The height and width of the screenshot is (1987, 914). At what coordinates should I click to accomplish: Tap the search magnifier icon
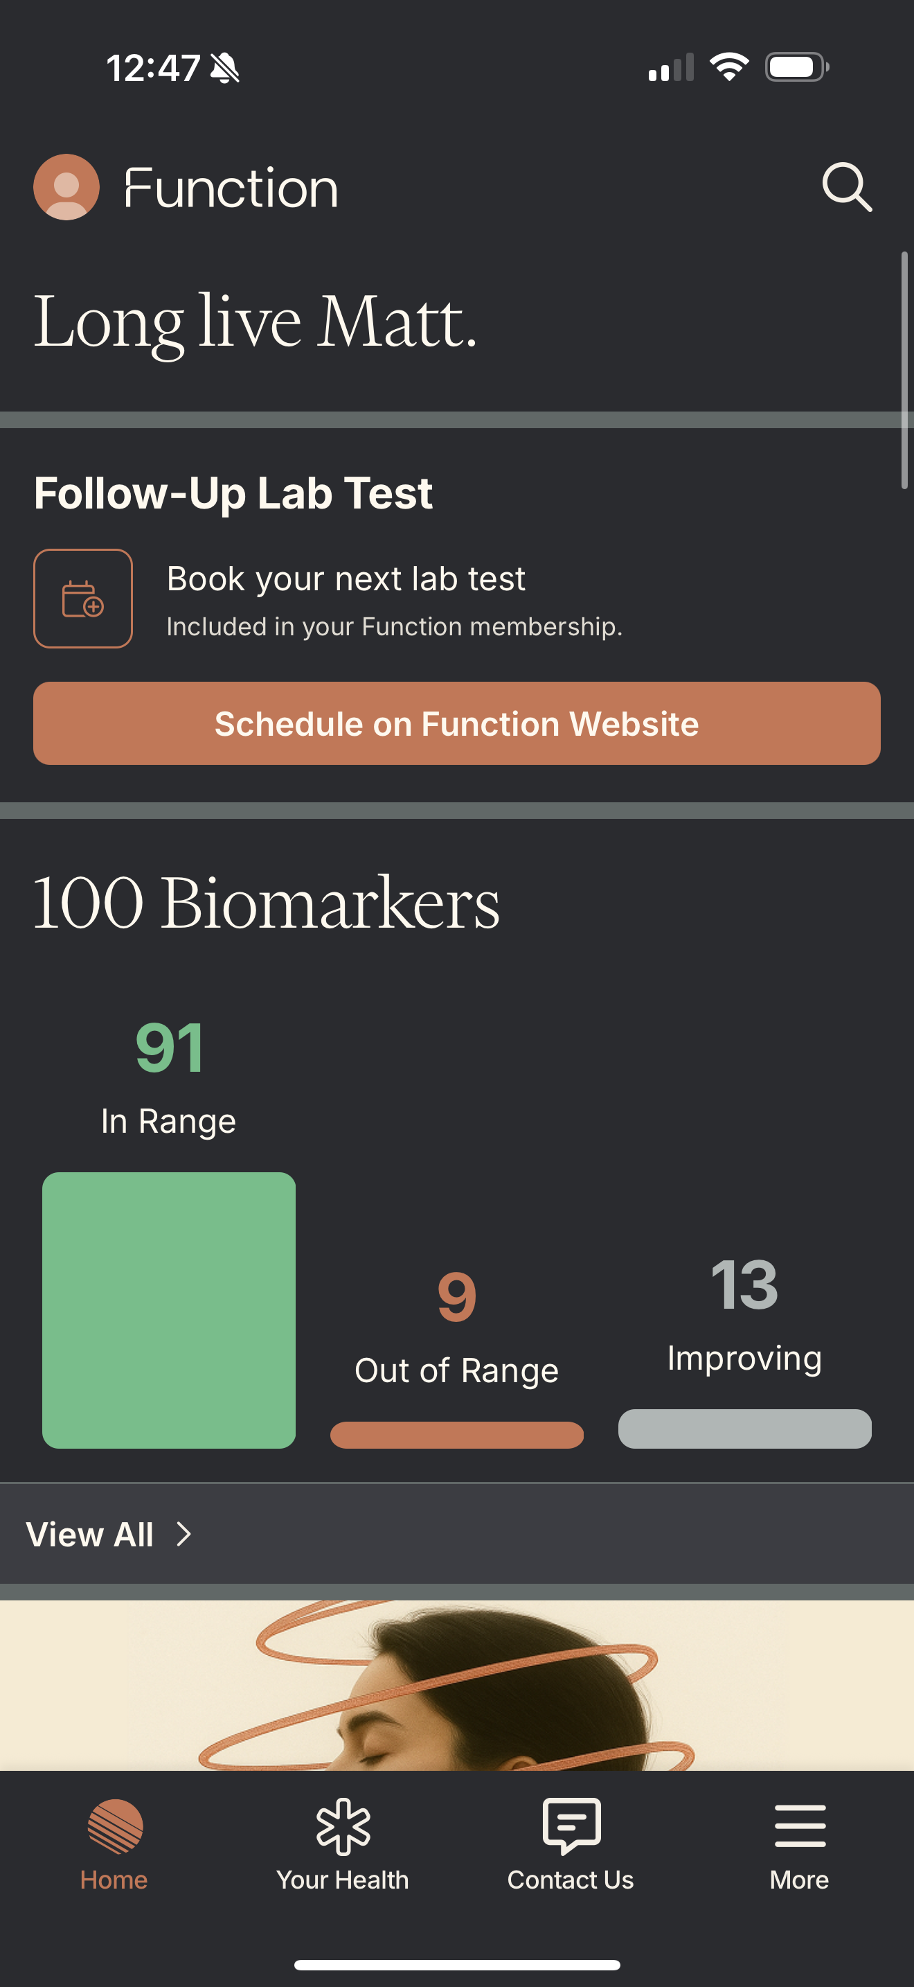tap(846, 186)
